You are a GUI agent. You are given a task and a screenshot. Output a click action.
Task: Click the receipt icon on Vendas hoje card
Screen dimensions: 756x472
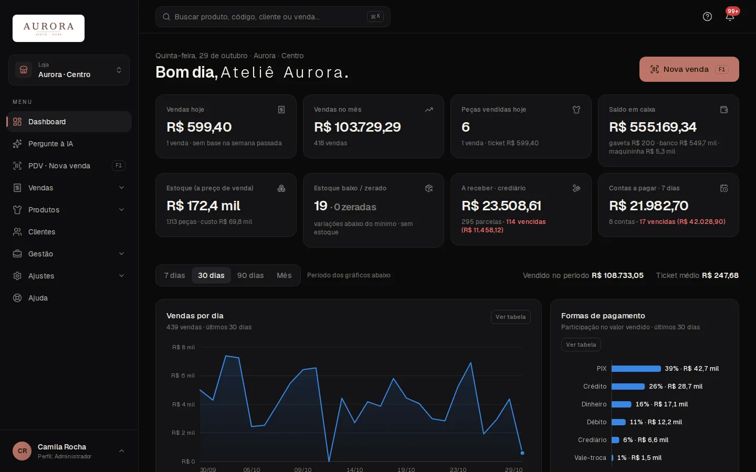(x=281, y=110)
